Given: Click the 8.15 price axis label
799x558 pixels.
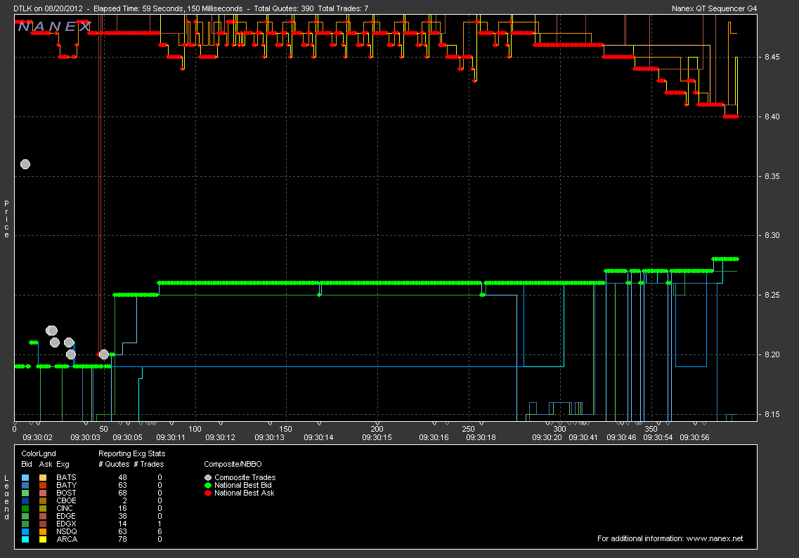Looking at the screenshot, I should pyautogui.click(x=772, y=414).
